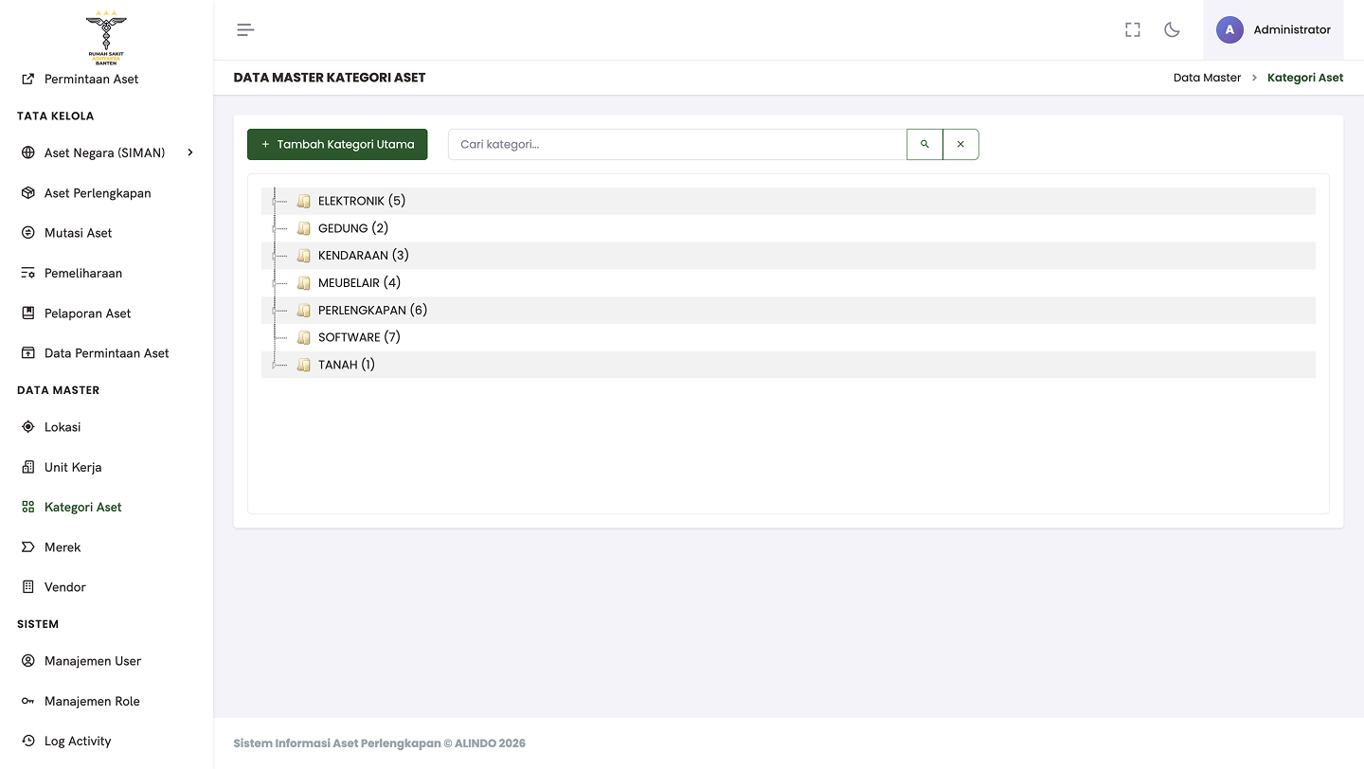Screen dimensions: 1364x769
Task: Open the Mutasi Aset page
Action: 78,233
